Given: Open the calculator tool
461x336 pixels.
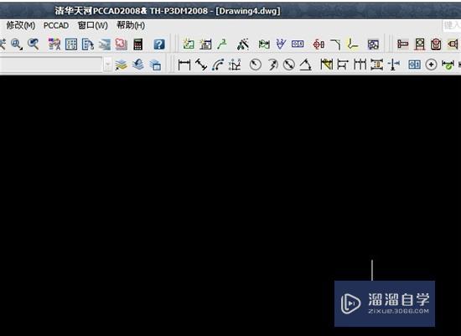Looking at the screenshot, I should point(138,44).
